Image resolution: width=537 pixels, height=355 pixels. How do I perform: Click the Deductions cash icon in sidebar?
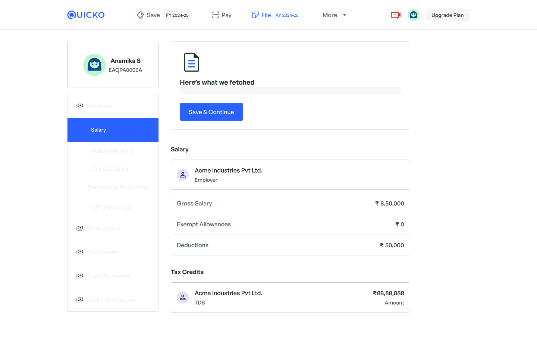click(80, 228)
